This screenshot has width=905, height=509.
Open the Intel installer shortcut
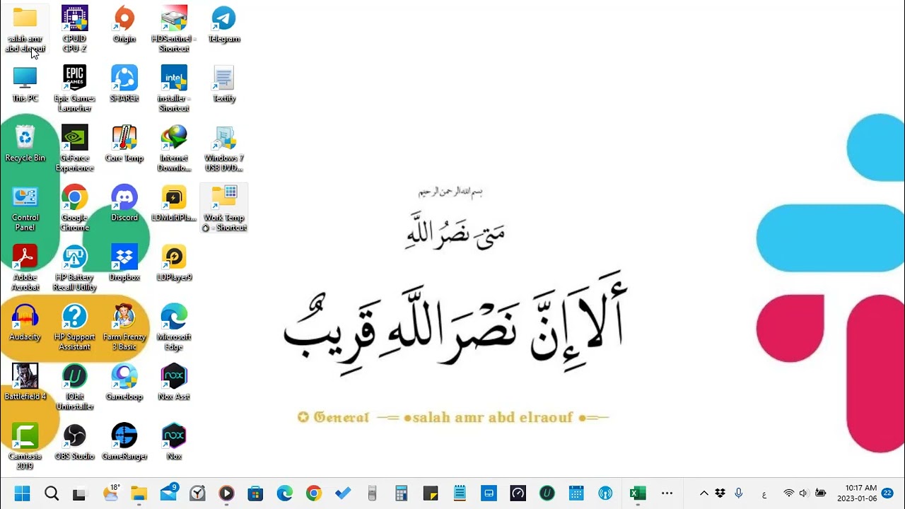click(174, 88)
